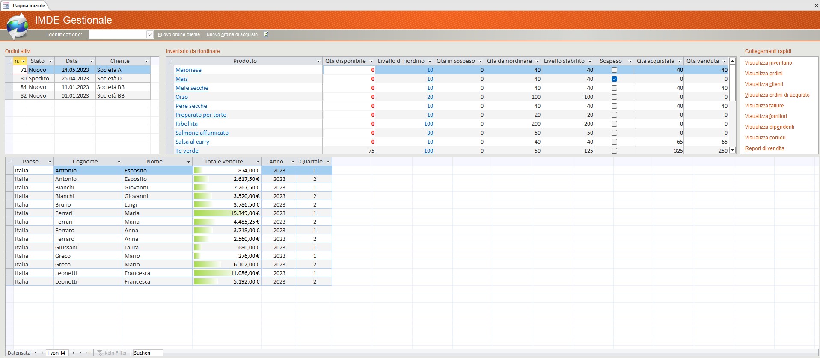Open the Te verde product link
820x358 pixels.
[x=187, y=151]
